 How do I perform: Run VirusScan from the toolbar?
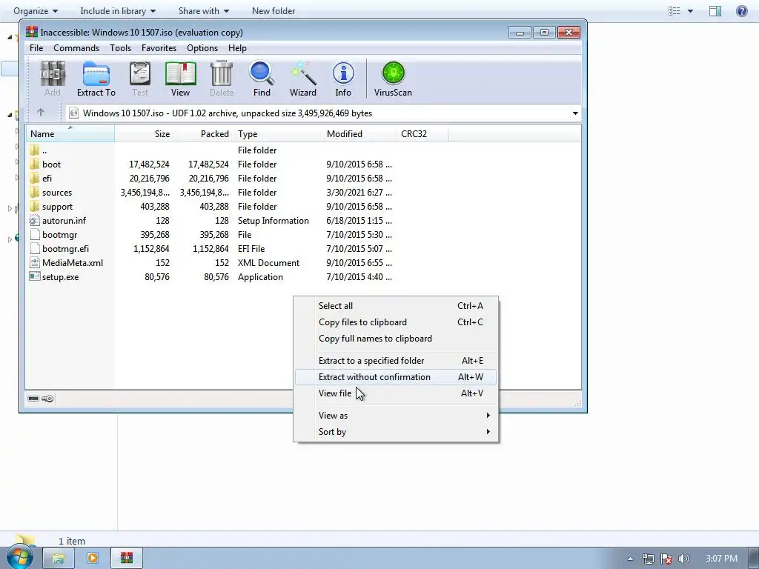[x=393, y=79]
